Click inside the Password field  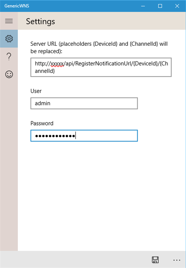point(84,136)
